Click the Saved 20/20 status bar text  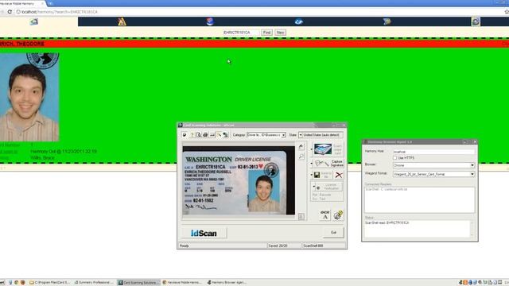pos(278,245)
